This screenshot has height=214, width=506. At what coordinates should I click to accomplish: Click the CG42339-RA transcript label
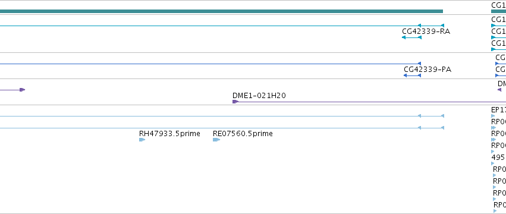426,32
